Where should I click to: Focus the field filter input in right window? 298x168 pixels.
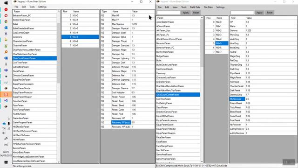coord(242,13)
